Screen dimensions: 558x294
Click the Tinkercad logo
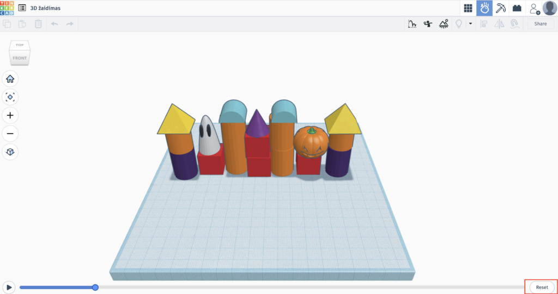coord(8,8)
